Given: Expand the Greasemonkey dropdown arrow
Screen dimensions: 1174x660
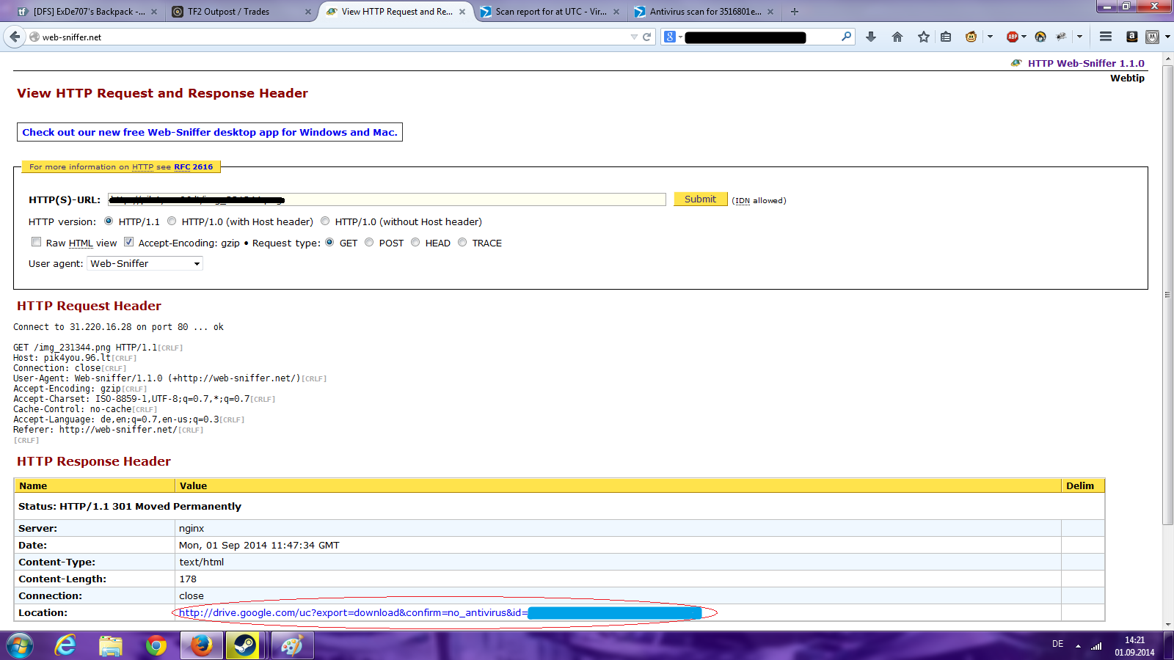Looking at the screenshot, I should click(x=990, y=37).
